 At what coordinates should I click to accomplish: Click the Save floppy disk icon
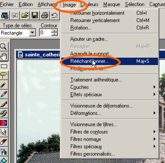pyautogui.click(x=35, y=15)
